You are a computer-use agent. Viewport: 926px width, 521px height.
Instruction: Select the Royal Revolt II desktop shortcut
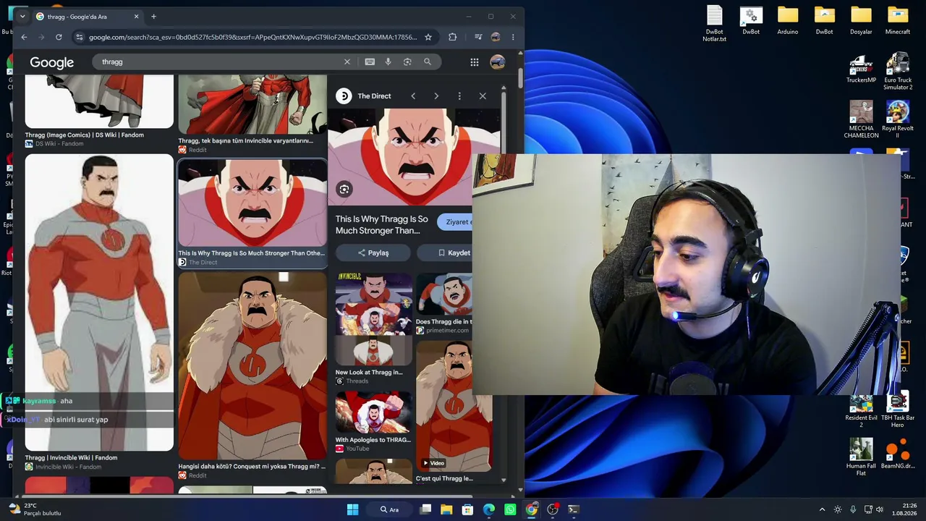(898, 119)
